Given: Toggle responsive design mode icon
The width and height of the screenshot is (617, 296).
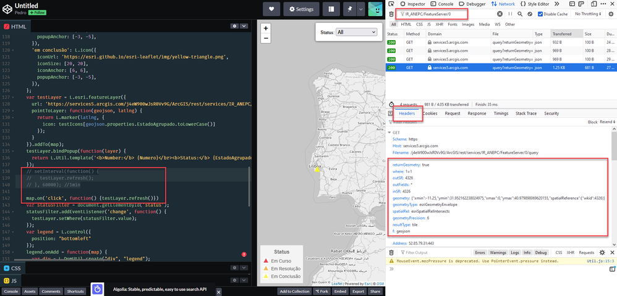Looking at the screenshot, I should click(x=593, y=4).
